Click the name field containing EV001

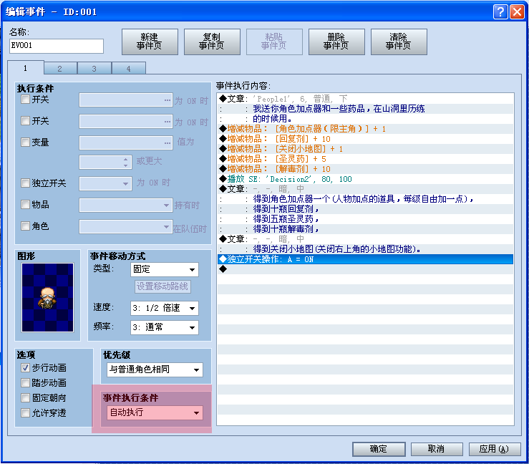pos(57,46)
